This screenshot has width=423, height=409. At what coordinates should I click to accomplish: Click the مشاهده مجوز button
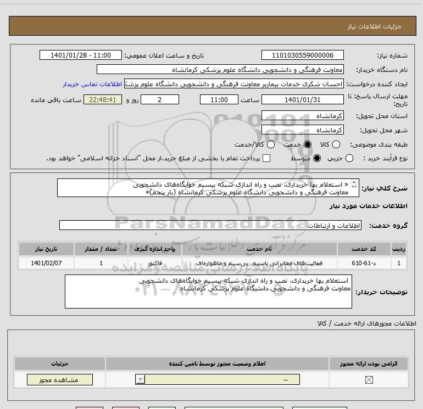pos(60,379)
